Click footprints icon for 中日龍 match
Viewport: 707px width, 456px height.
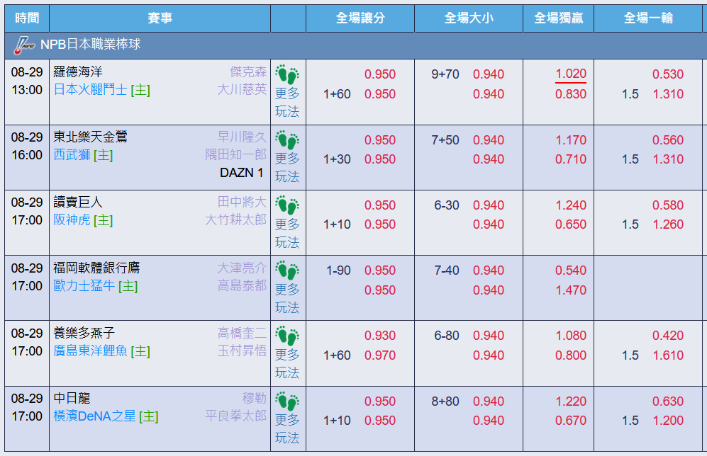point(287,401)
